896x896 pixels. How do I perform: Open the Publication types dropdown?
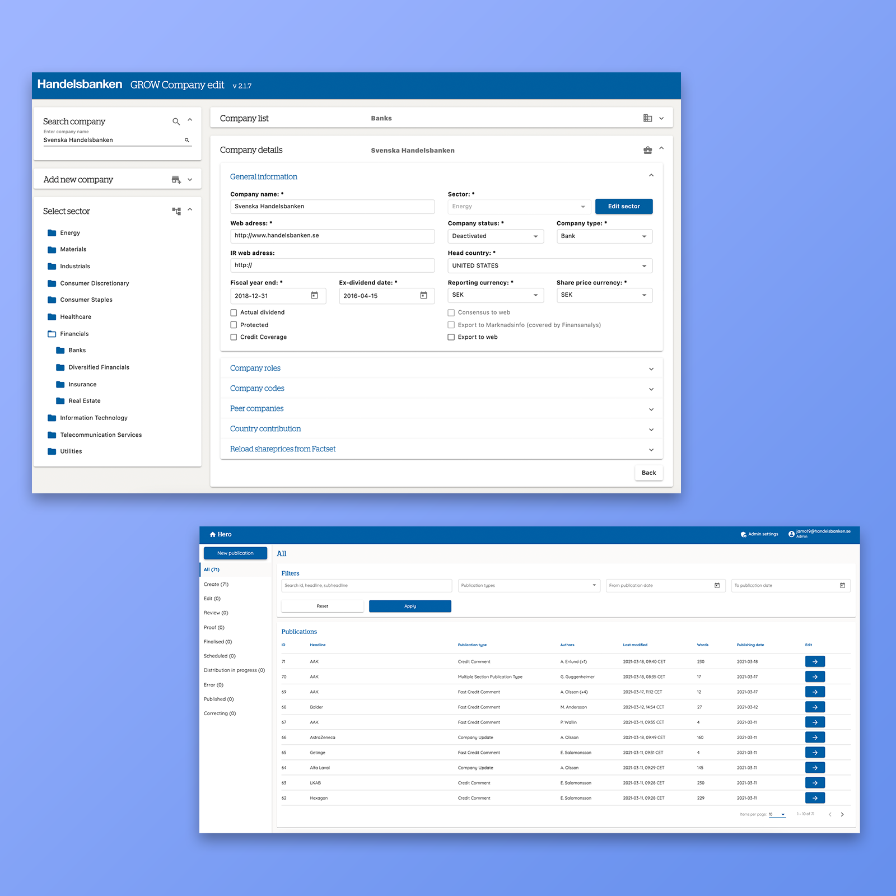coord(529,586)
